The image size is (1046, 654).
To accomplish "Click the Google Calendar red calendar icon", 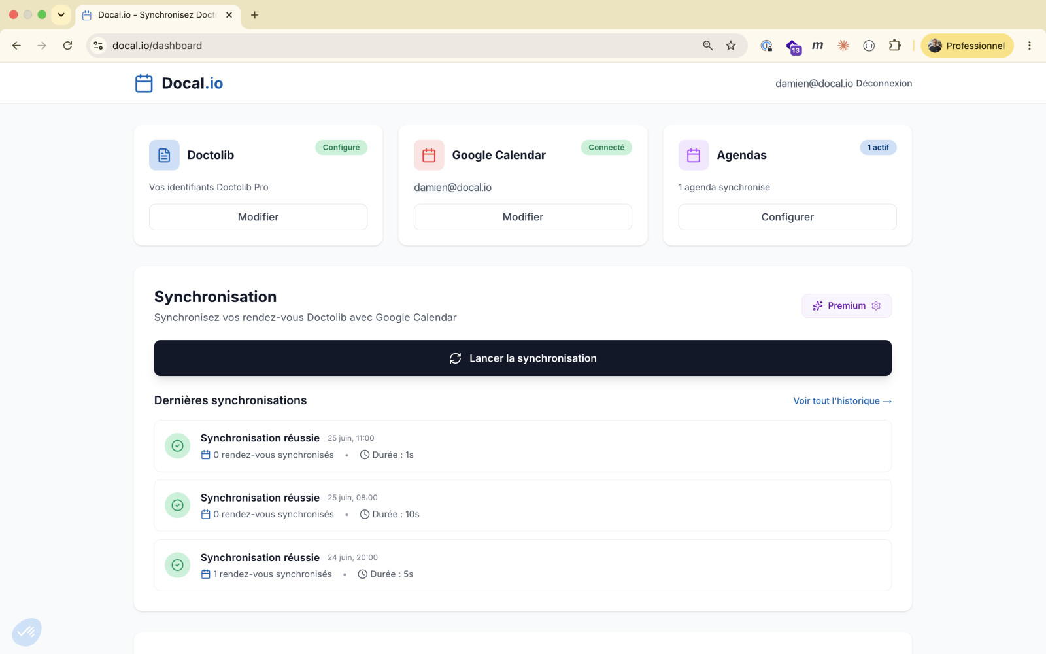I will (x=429, y=155).
